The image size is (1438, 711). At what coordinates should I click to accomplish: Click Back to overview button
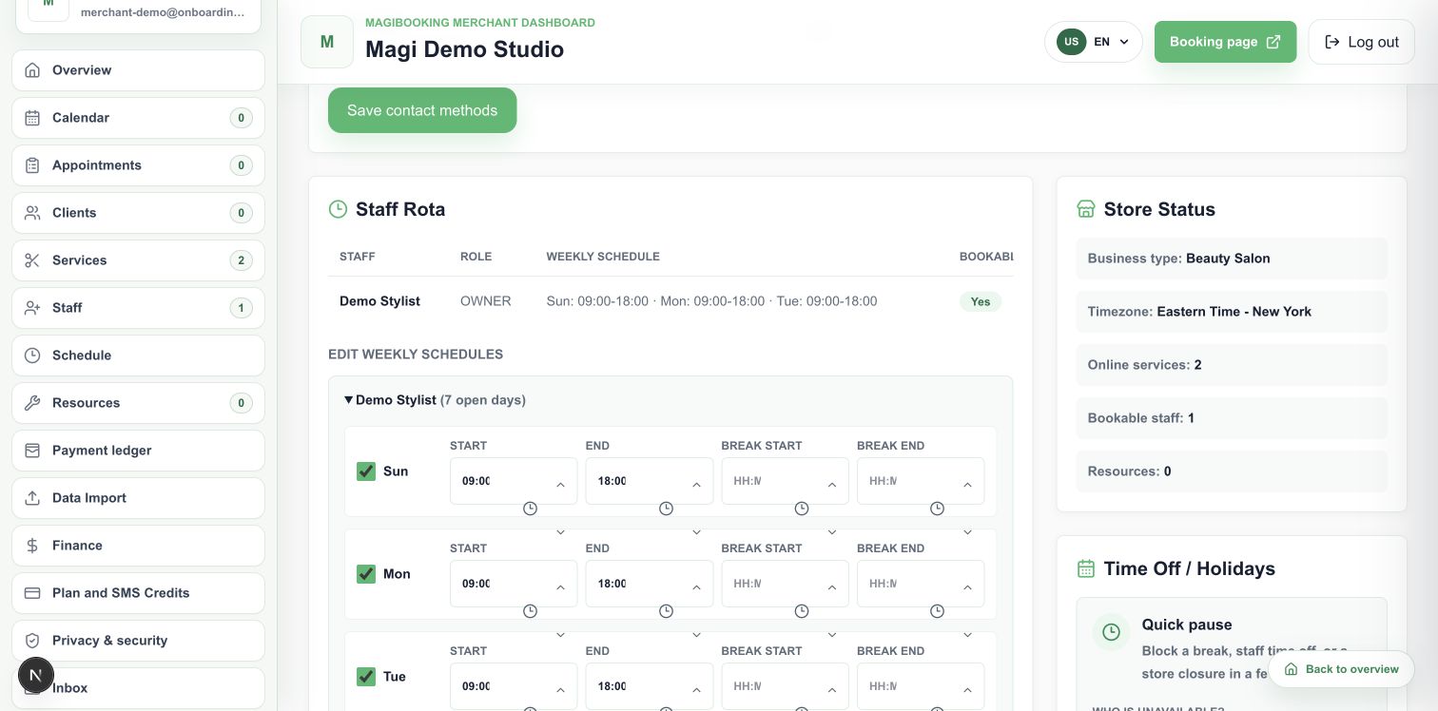pyautogui.click(x=1342, y=669)
